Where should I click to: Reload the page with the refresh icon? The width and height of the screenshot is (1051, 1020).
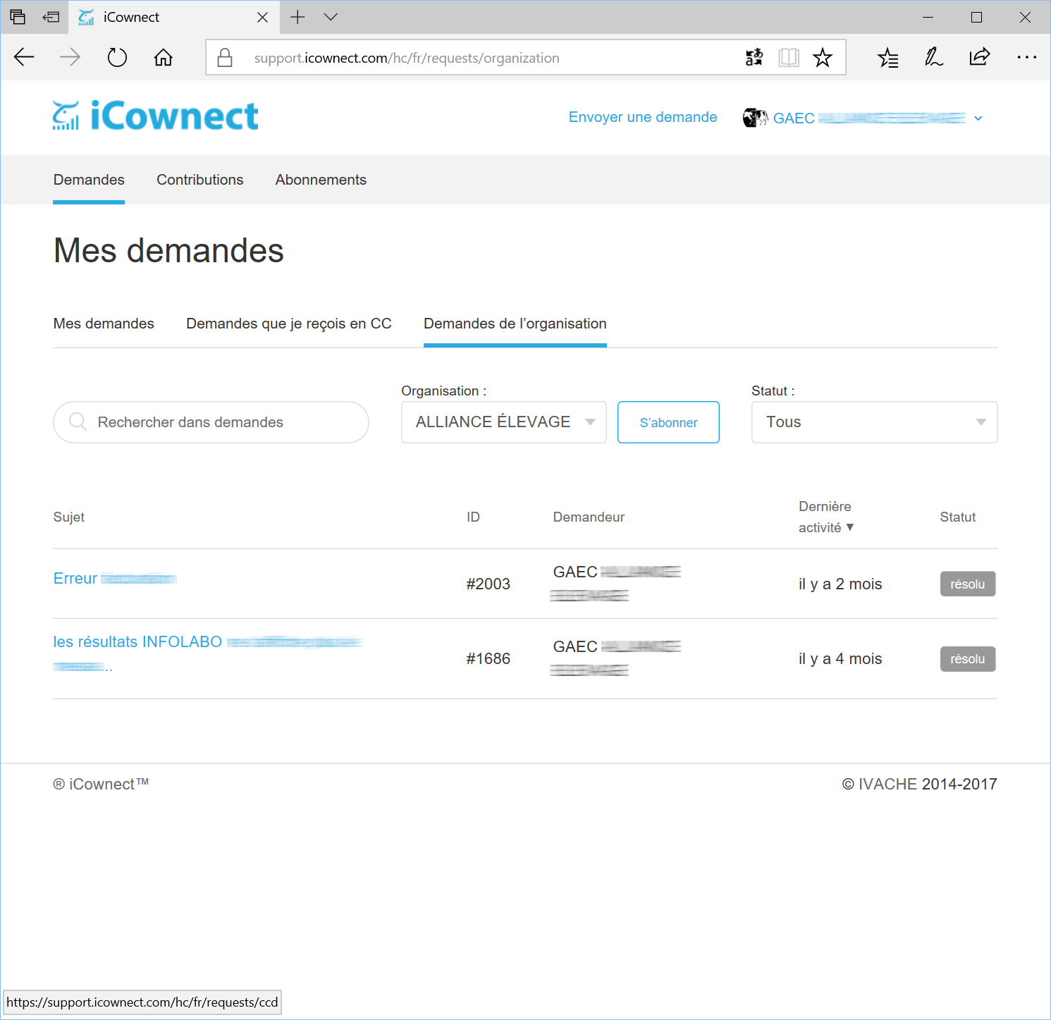pyautogui.click(x=117, y=57)
